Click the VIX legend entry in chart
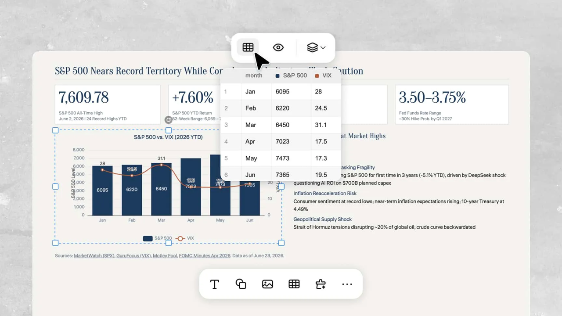Image resolution: width=562 pixels, height=316 pixels. [x=184, y=238]
